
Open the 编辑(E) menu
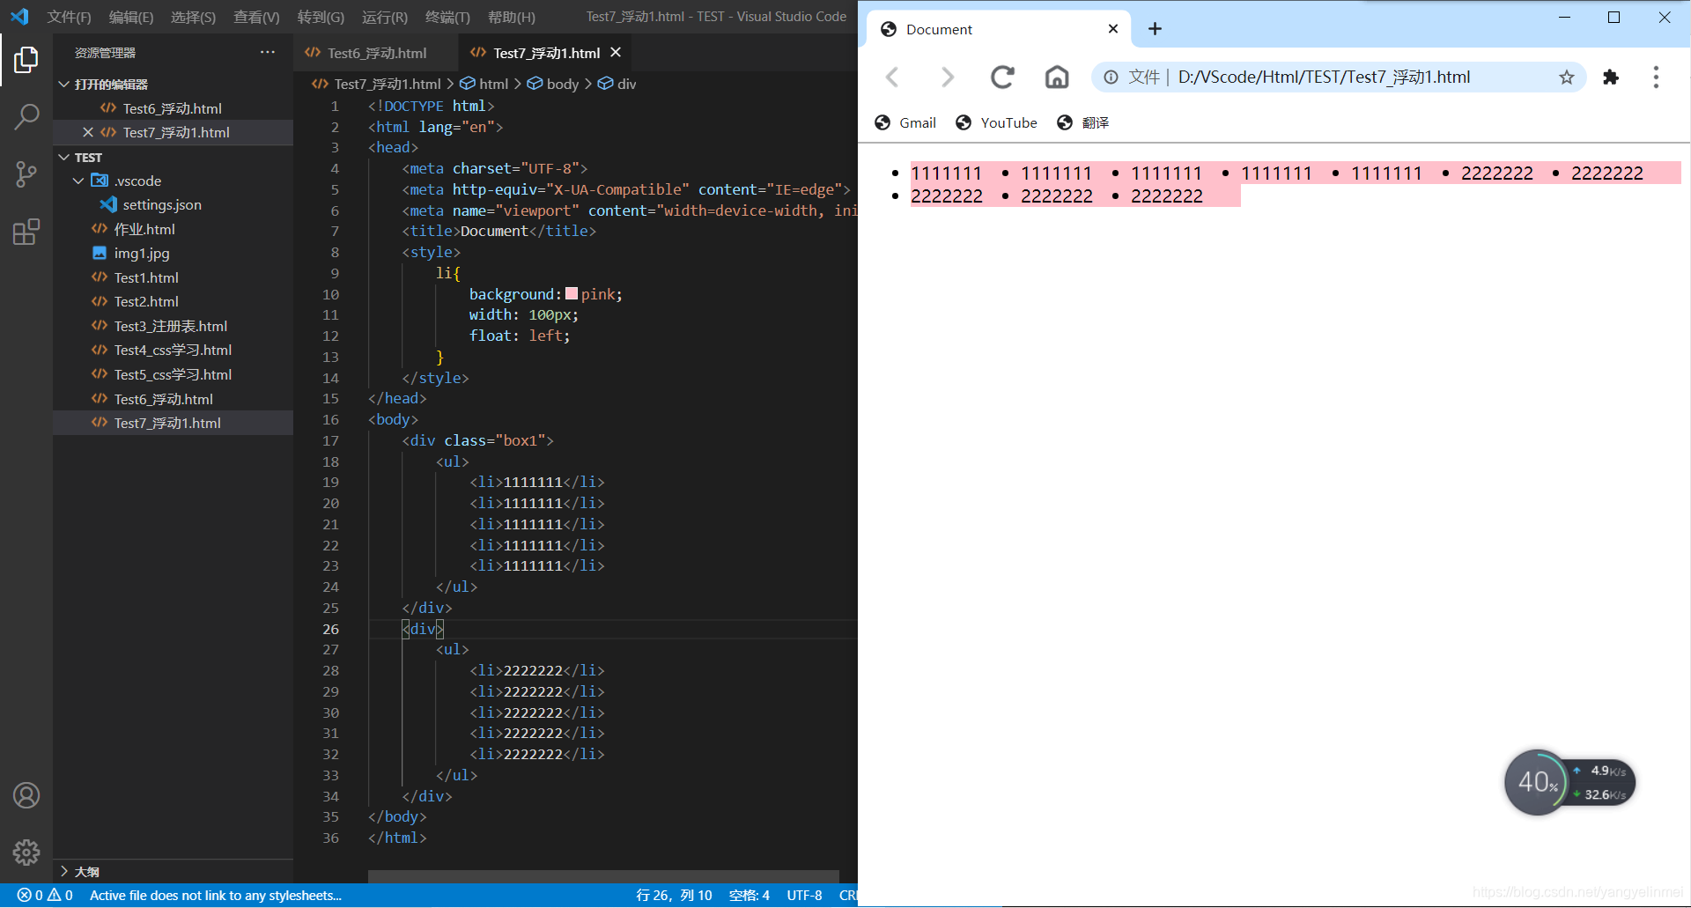[x=131, y=17]
